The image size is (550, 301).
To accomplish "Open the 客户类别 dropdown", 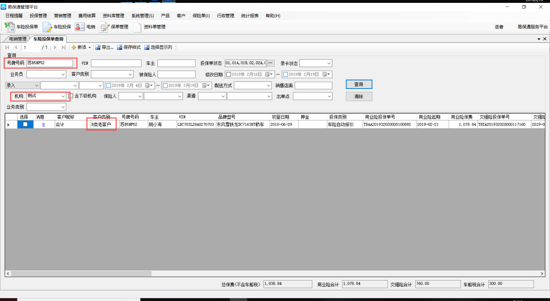I will pyautogui.click(x=130, y=75).
